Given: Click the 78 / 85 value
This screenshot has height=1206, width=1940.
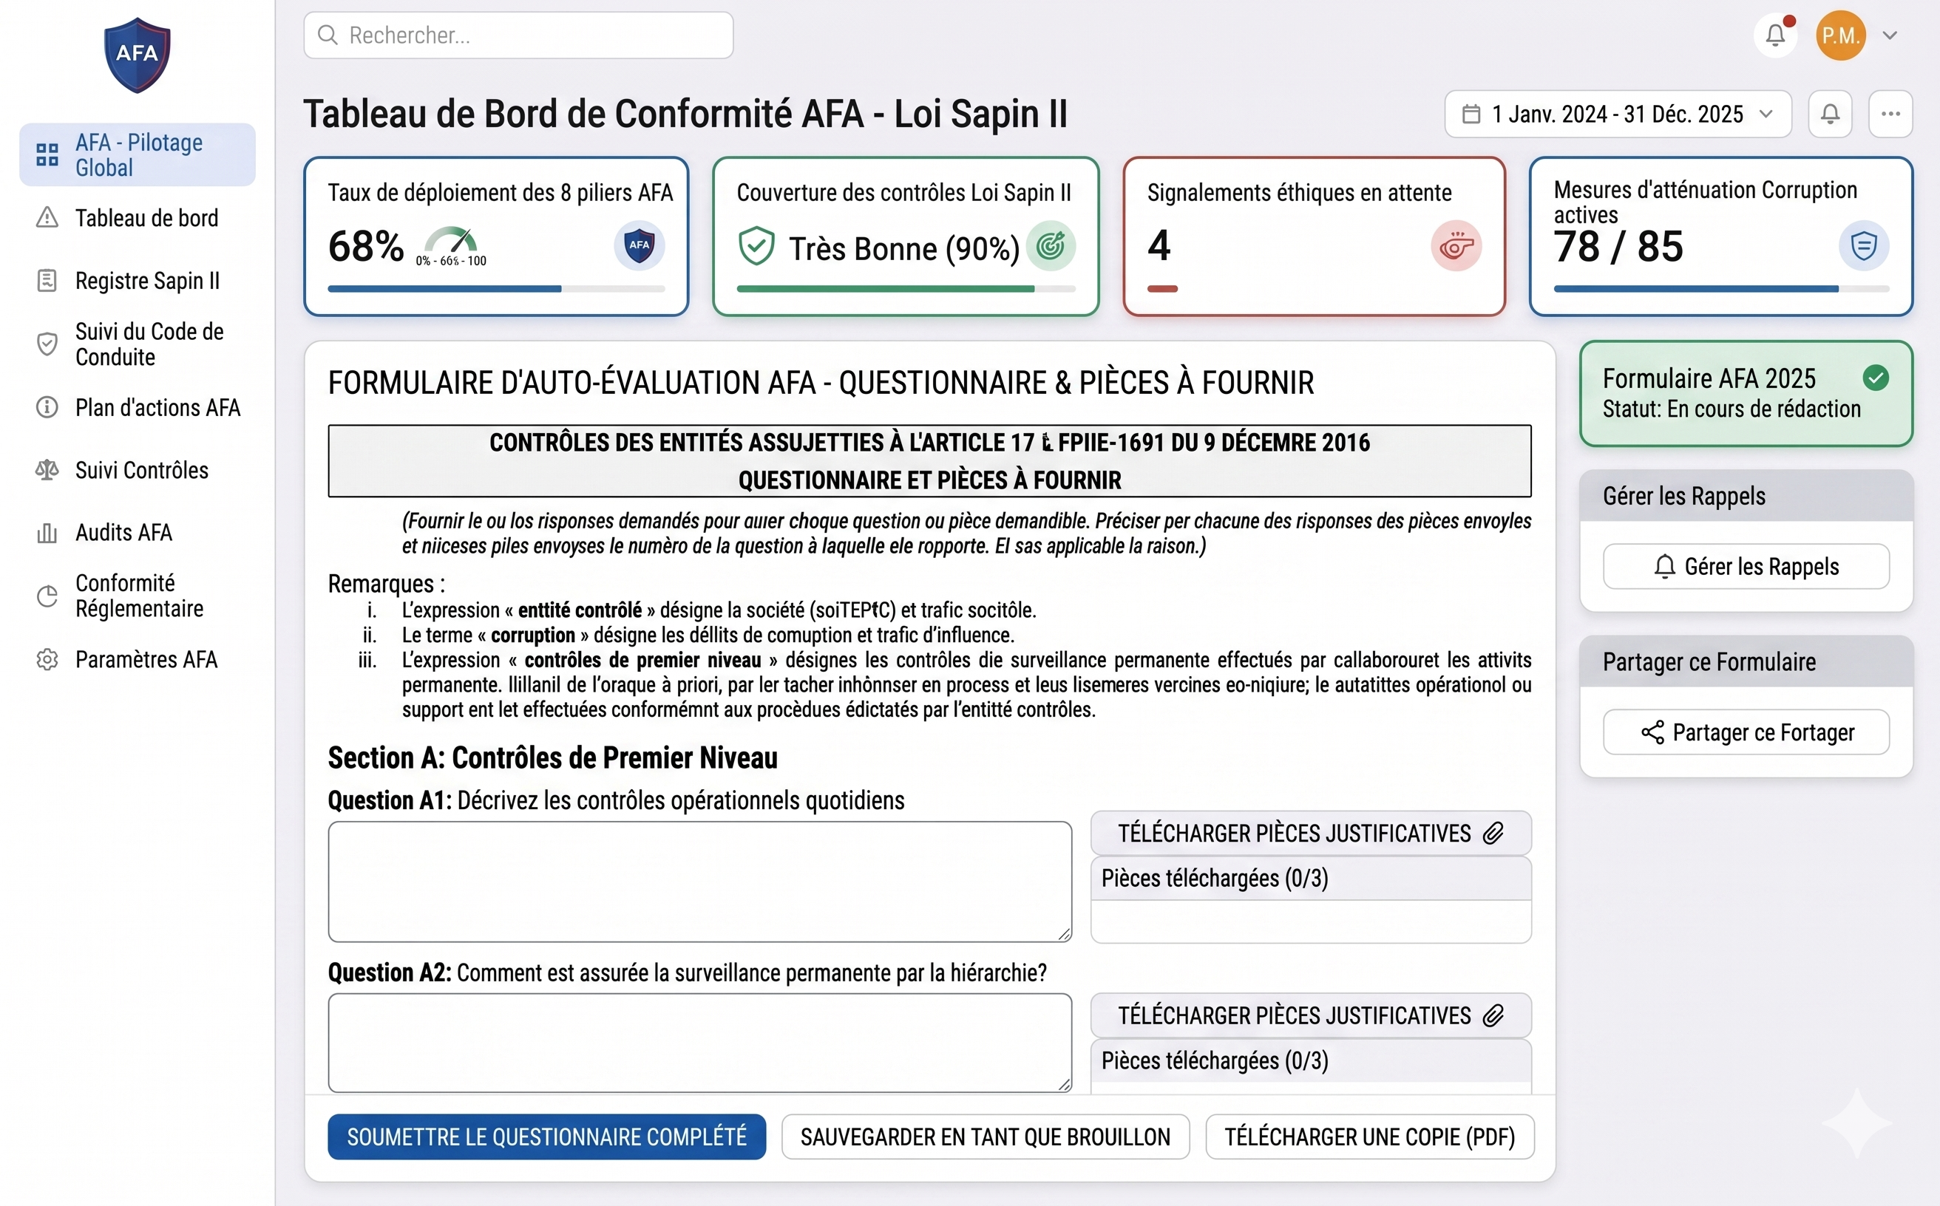Looking at the screenshot, I should (1618, 245).
